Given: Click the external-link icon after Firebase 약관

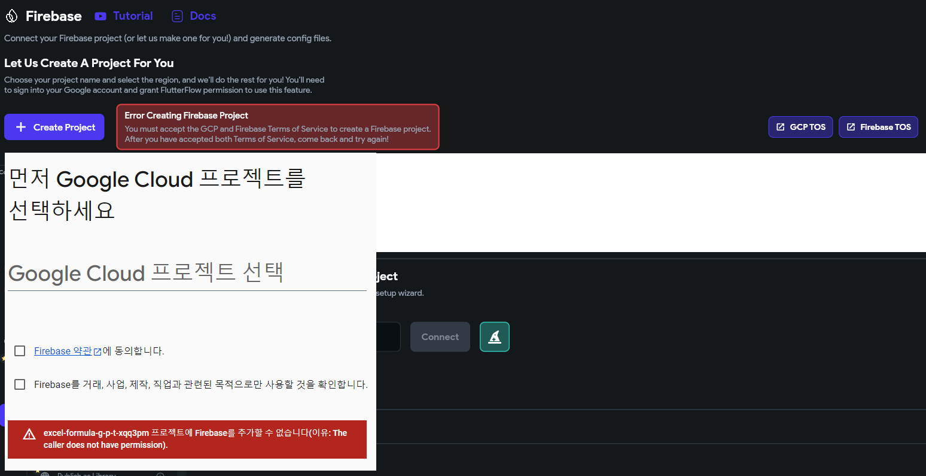Looking at the screenshot, I should click(98, 352).
